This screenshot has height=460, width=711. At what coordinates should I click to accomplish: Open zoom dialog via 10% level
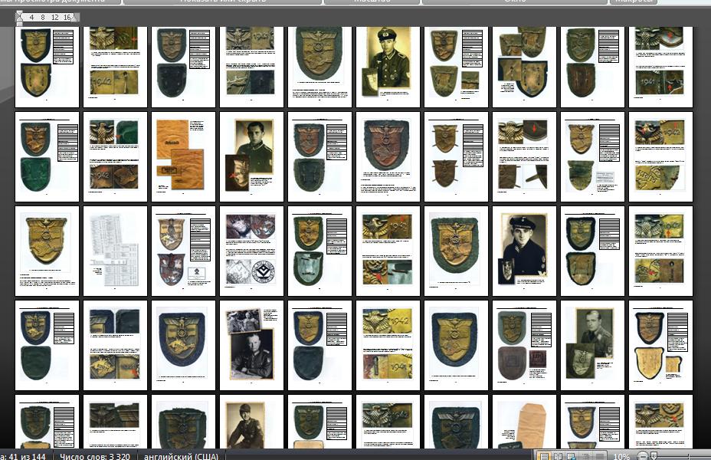tap(621, 456)
